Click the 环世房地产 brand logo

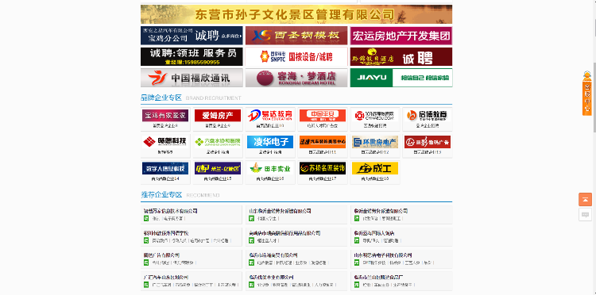(x=375, y=142)
